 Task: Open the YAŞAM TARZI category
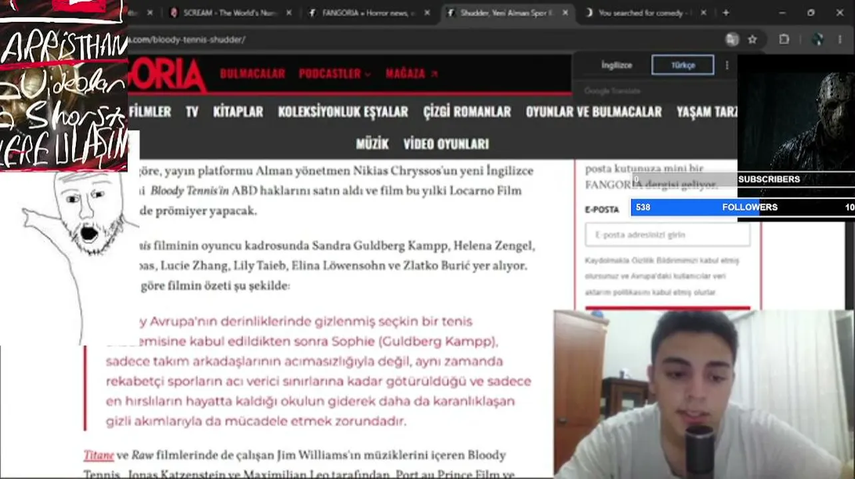point(707,112)
